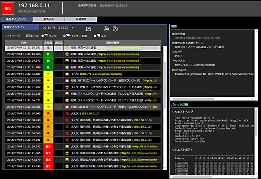
Task: Click the red 重大 severity badge next to 192.168.0.11
Action: 8,9
